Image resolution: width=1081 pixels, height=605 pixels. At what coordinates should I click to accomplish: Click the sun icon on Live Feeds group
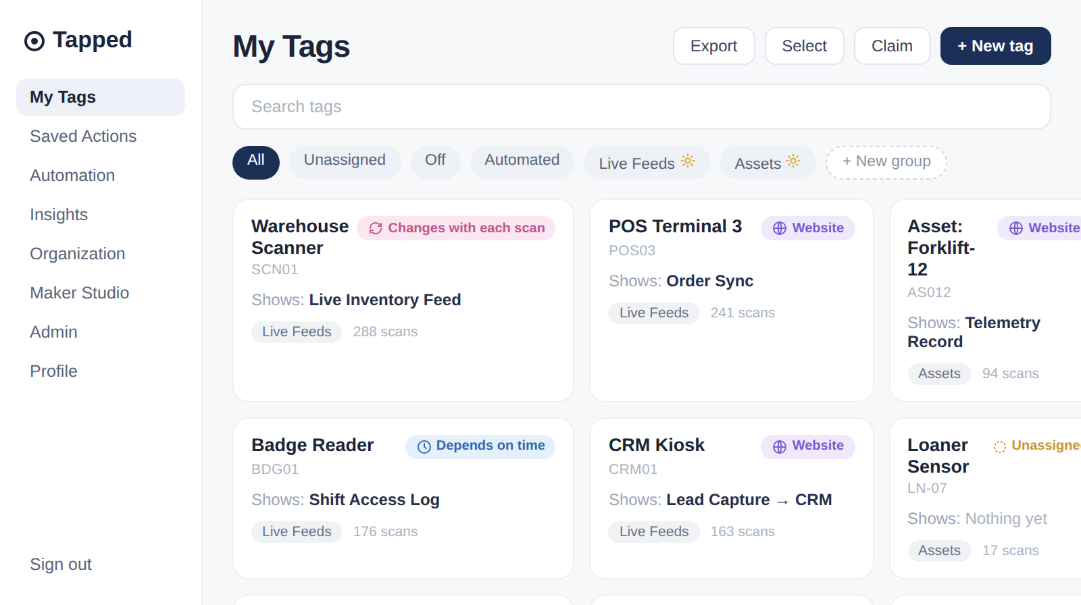[x=688, y=161]
